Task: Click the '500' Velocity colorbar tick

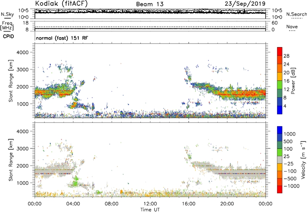Action: point(288,142)
